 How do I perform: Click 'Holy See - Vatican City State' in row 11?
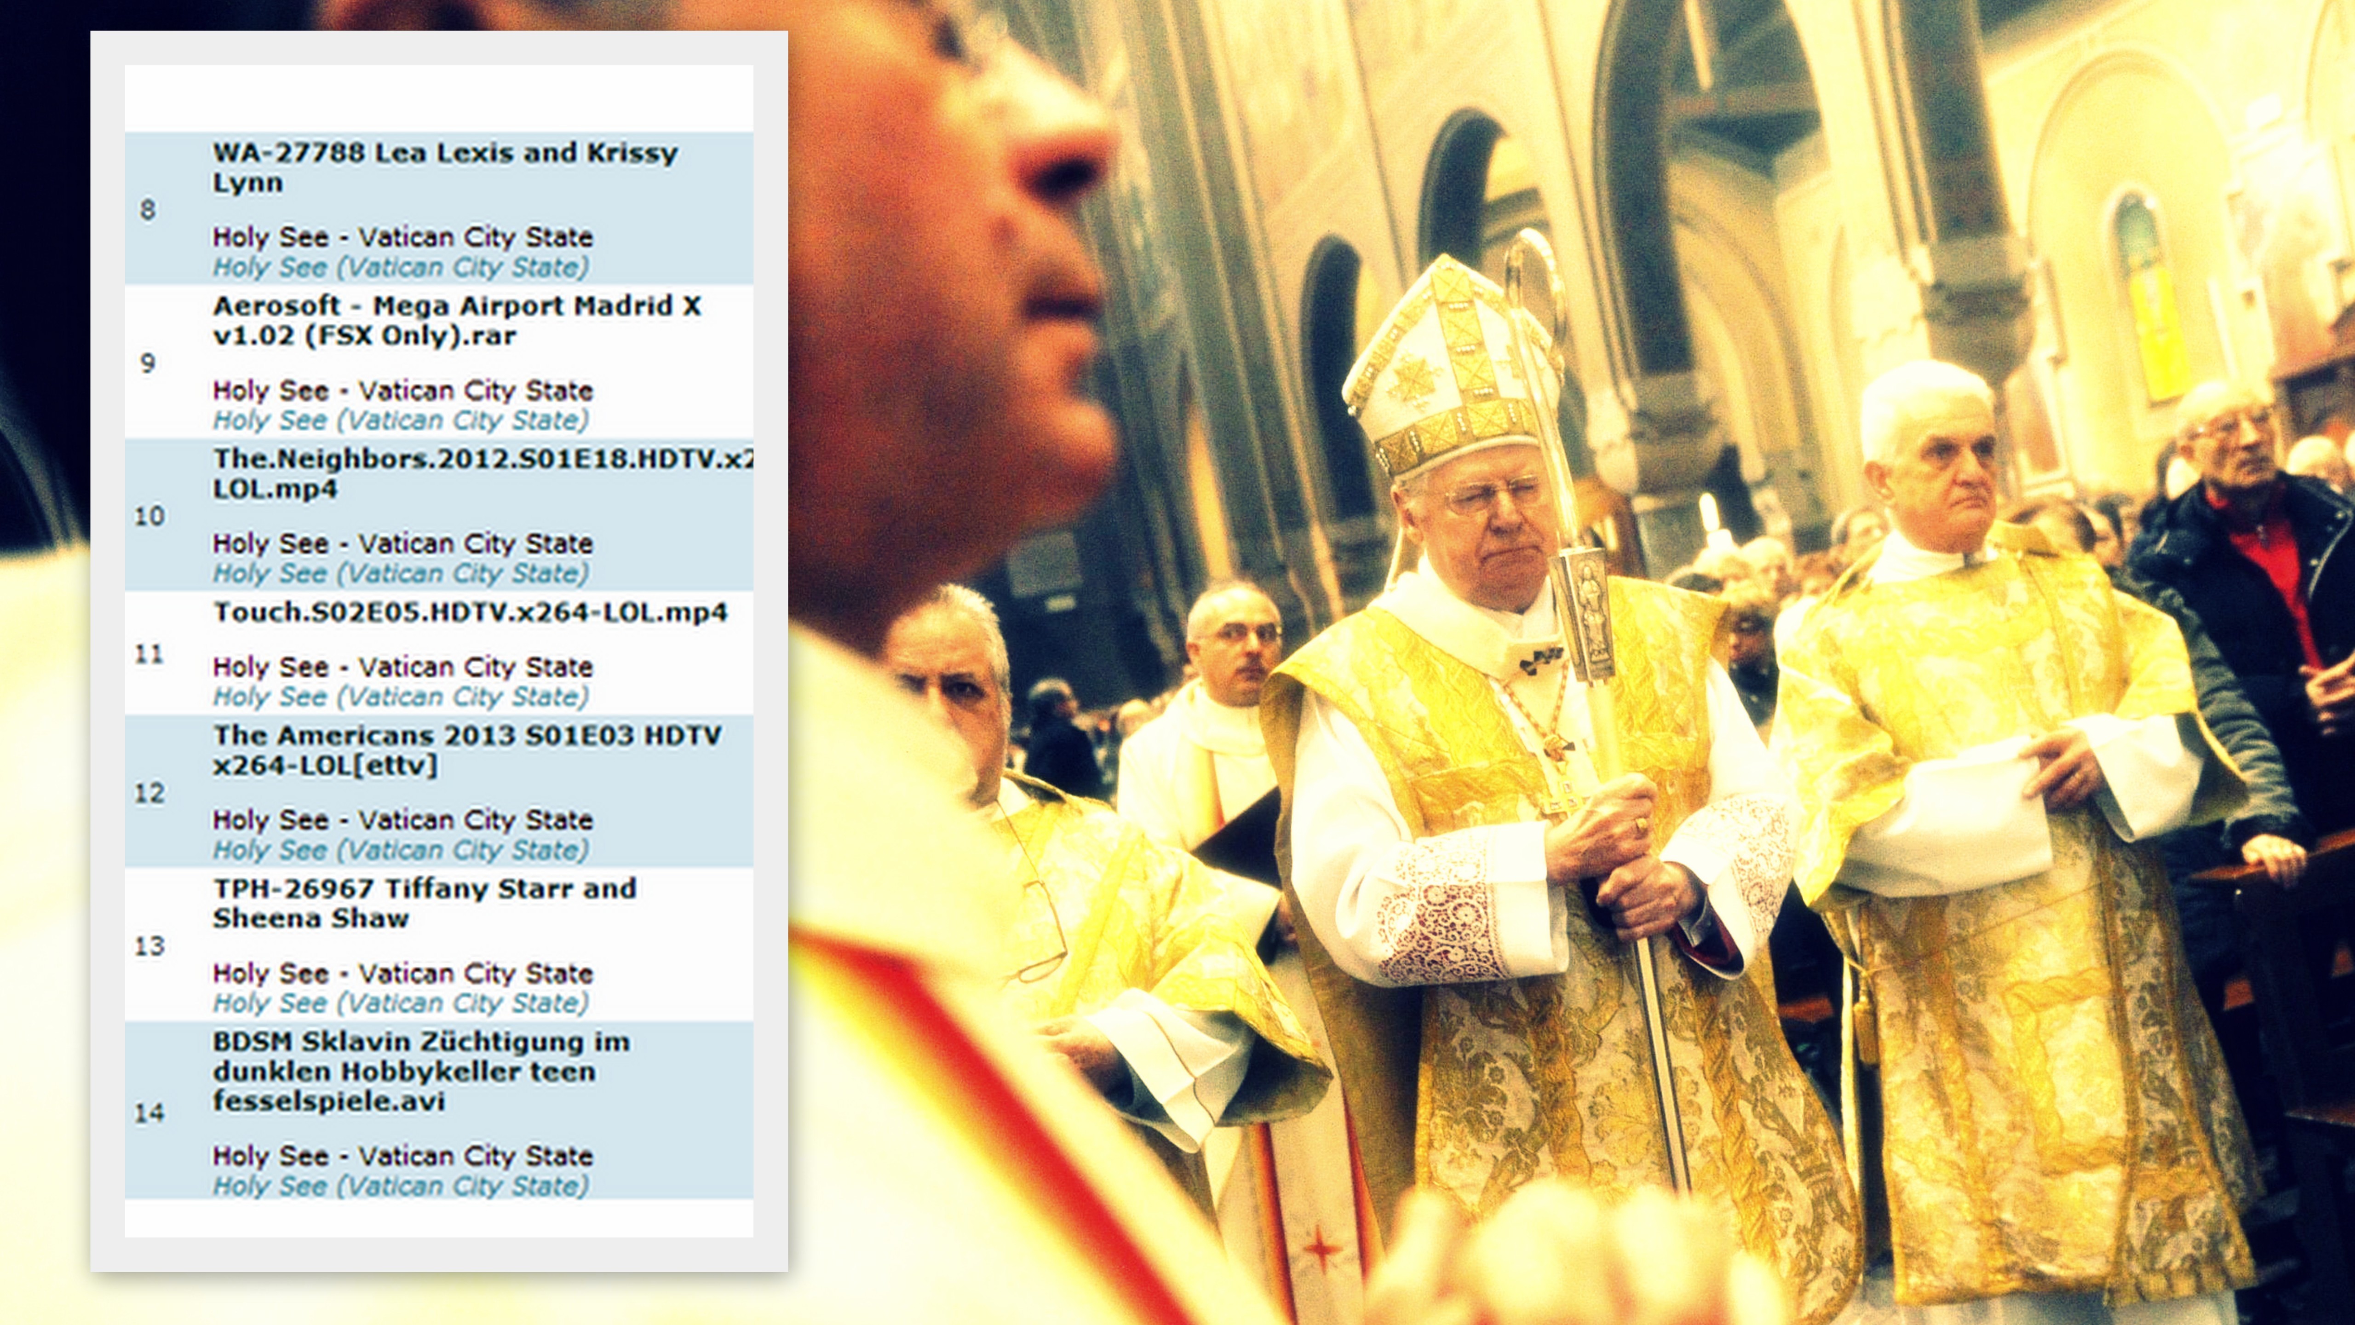pyautogui.click(x=402, y=667)
